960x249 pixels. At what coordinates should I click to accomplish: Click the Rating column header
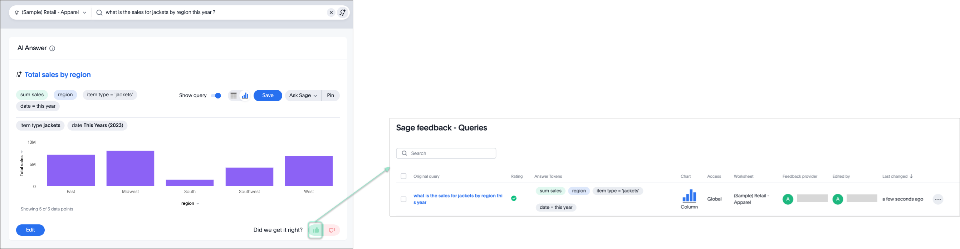click(516, 177)
